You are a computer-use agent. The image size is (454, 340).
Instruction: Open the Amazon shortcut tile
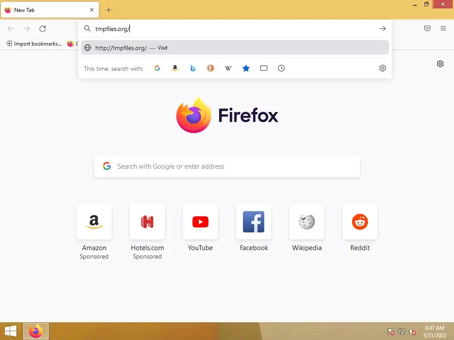point(94,222)
